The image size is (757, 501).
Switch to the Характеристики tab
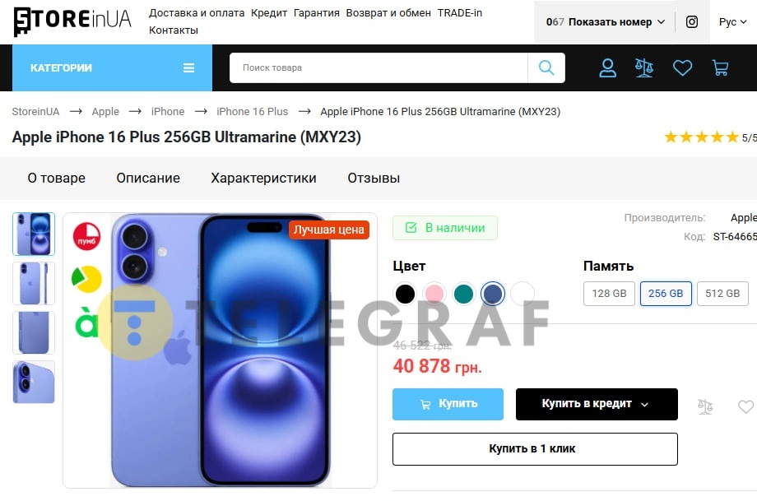tap(263, 178)
